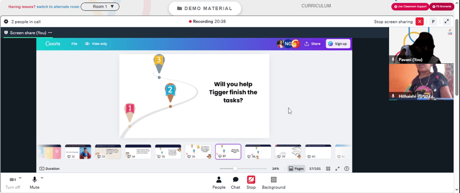Open the Canva File menu
Screen dimensions: 460x193
[x=74, y=44]
